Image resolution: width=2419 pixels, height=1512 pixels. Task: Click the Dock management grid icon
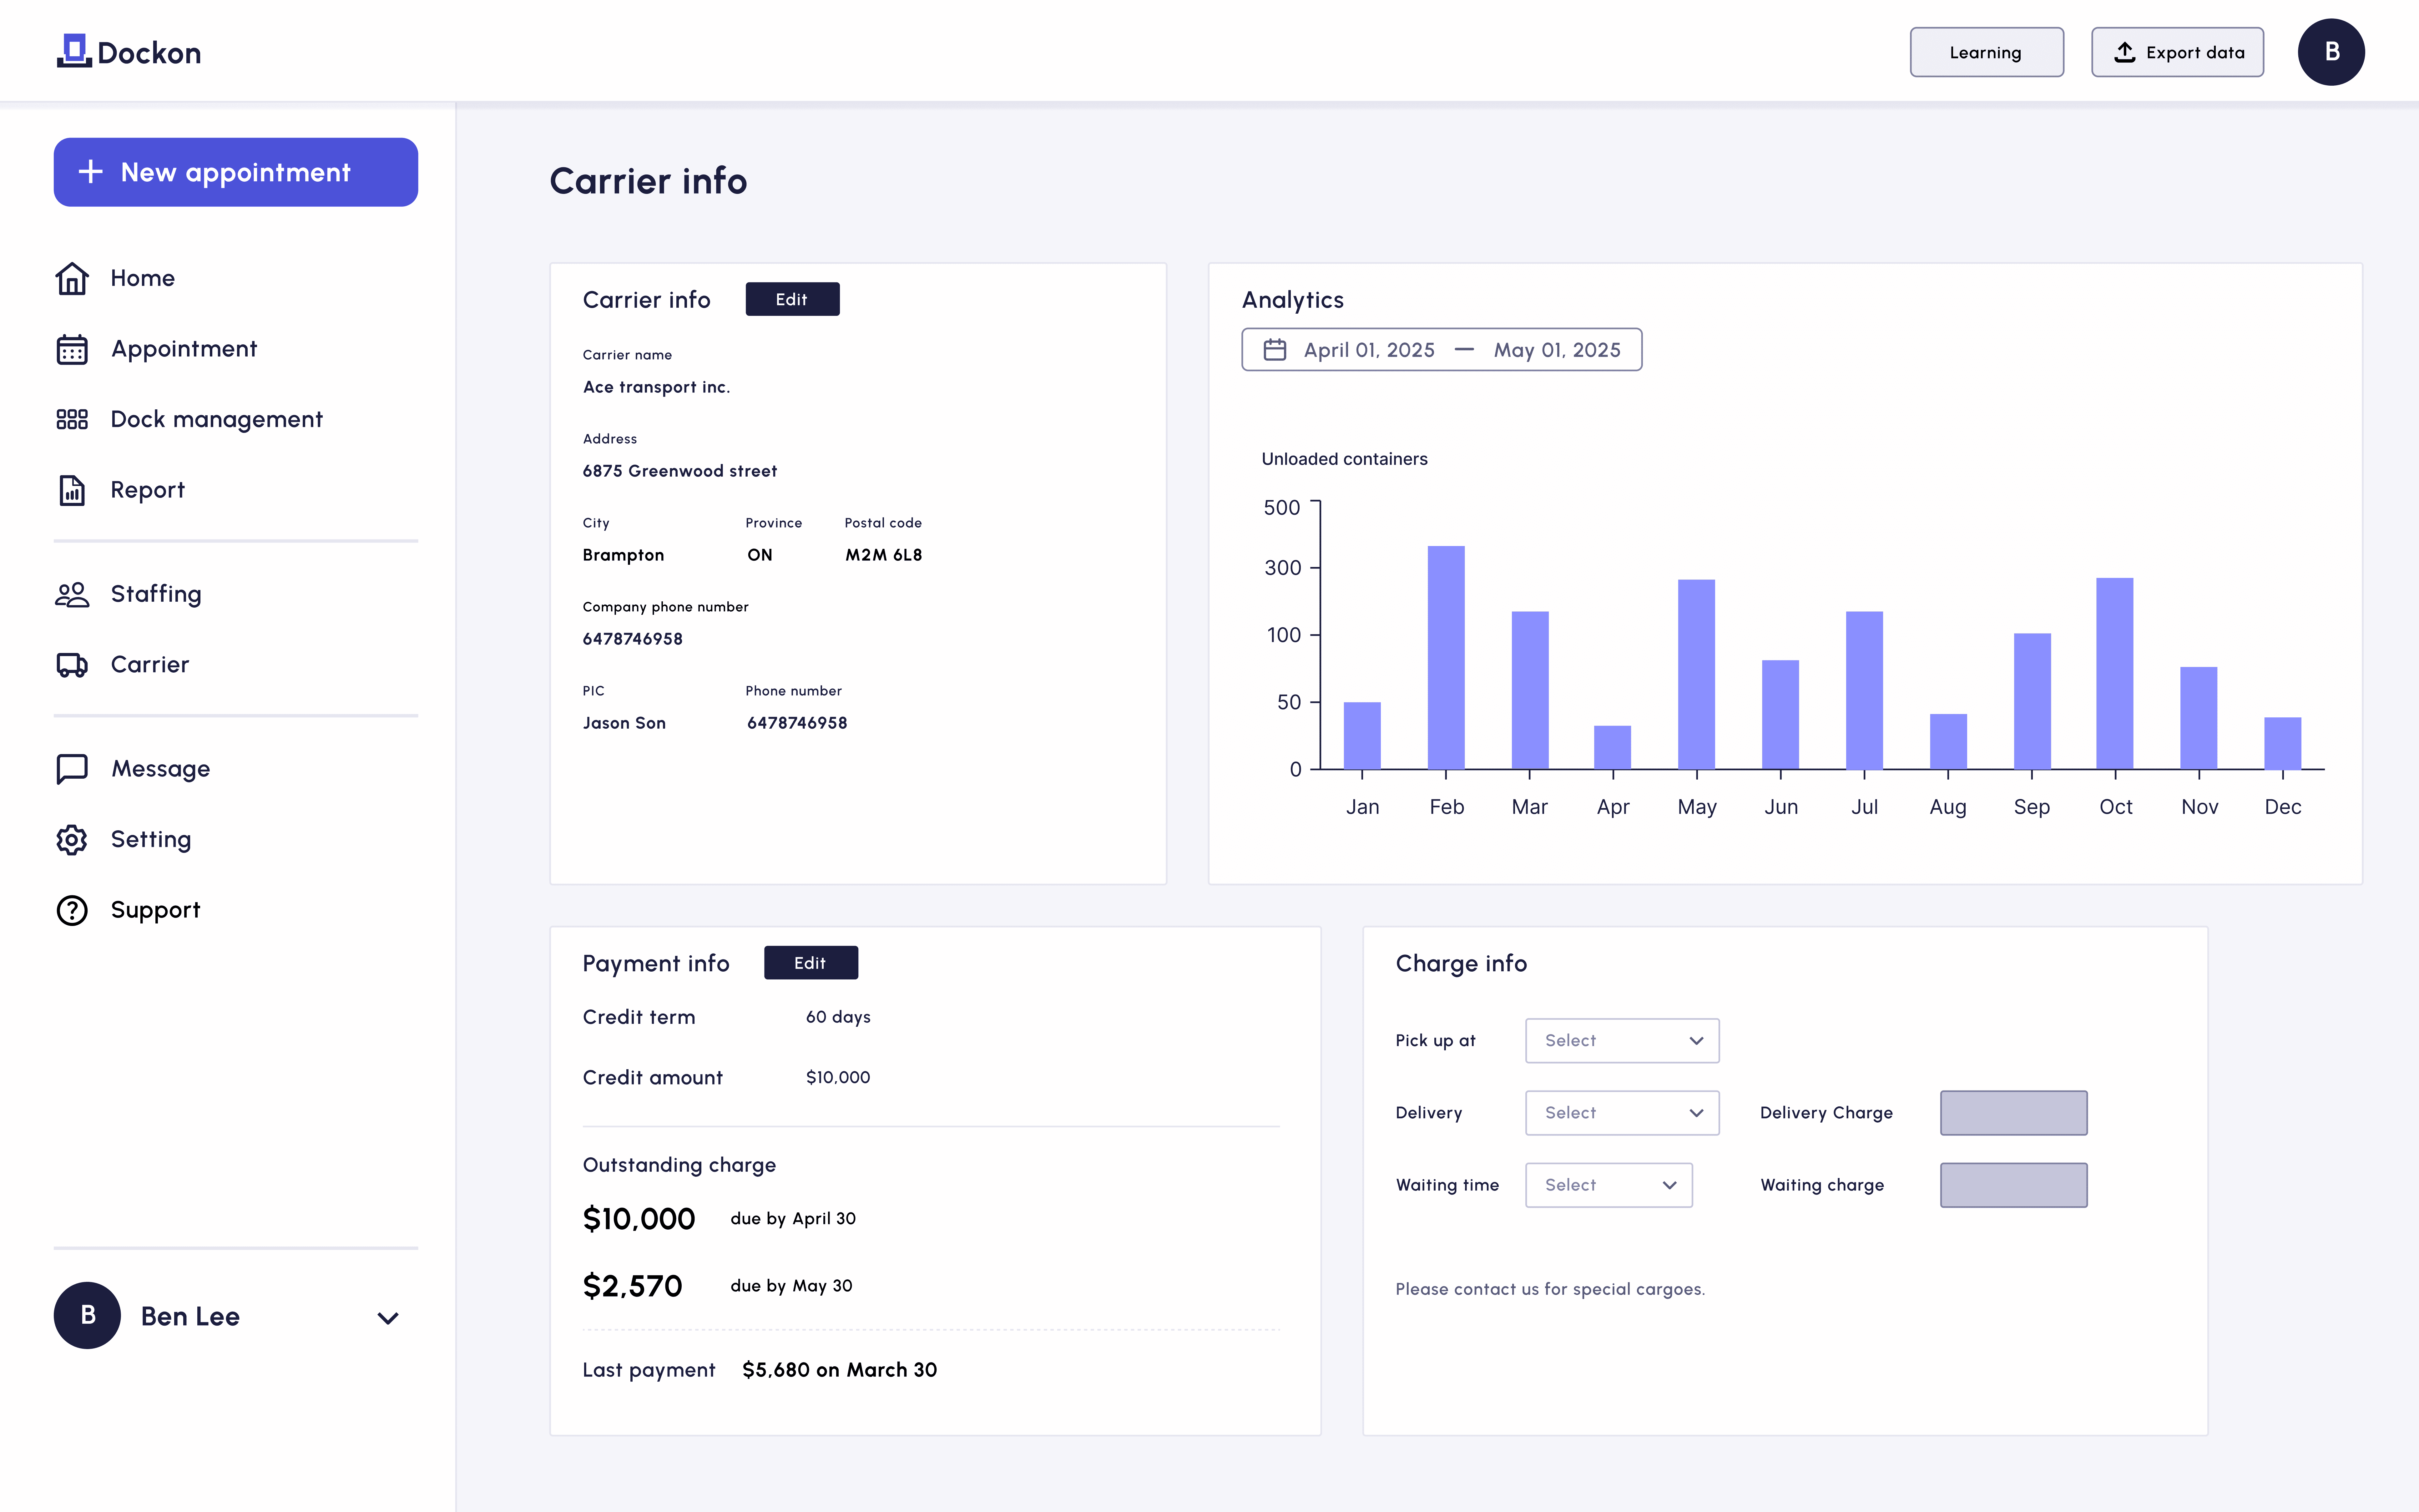click(x=72, y=419)
